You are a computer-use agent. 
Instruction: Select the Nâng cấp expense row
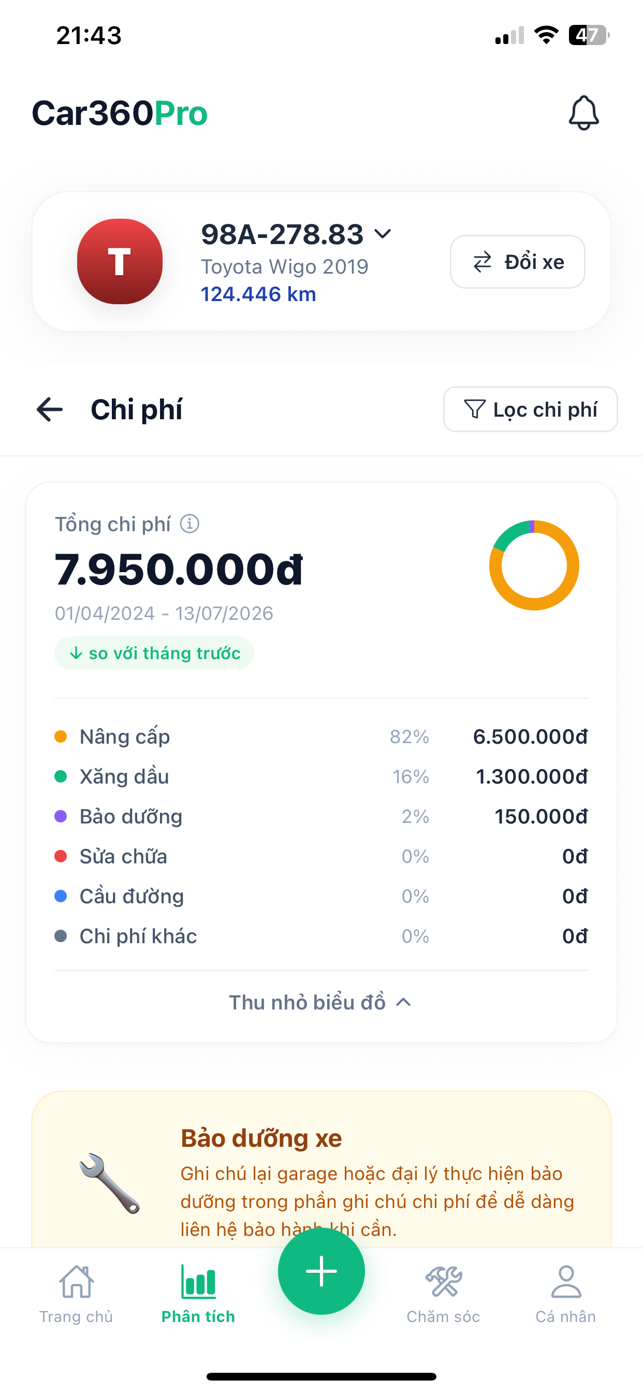click(x=321, y=736)
